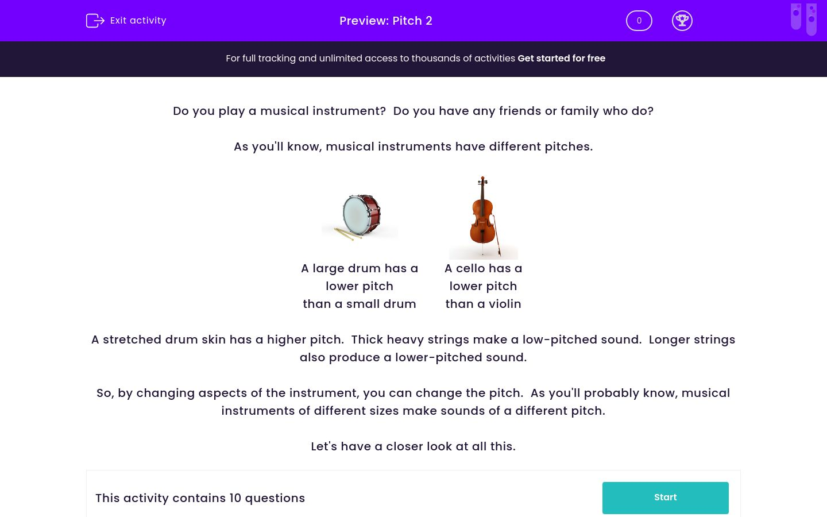Click the Exit activity label
The width and height of the screenshot is (827, 517).
138,20
